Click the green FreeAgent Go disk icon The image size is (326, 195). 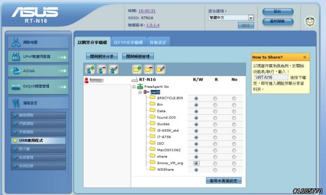pyautogui.click(x=140, y=86)
